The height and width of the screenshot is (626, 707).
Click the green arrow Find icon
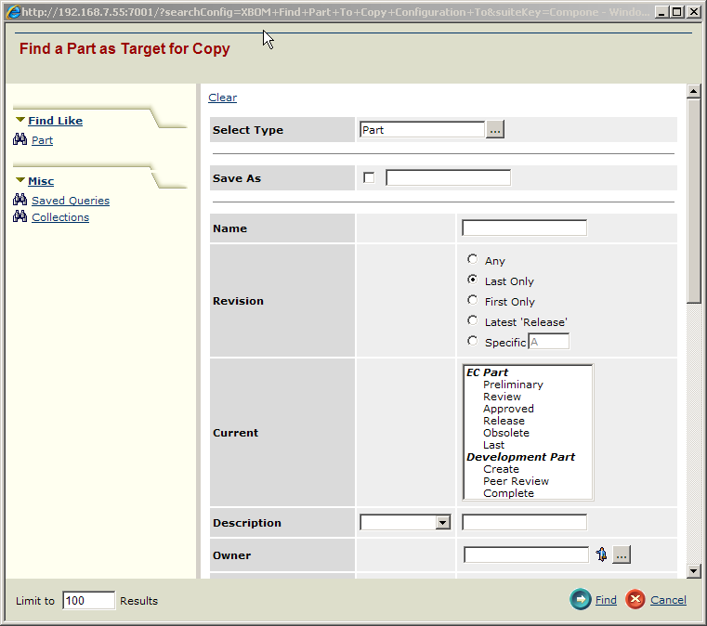pyautogui.click(x=580, y=600)
